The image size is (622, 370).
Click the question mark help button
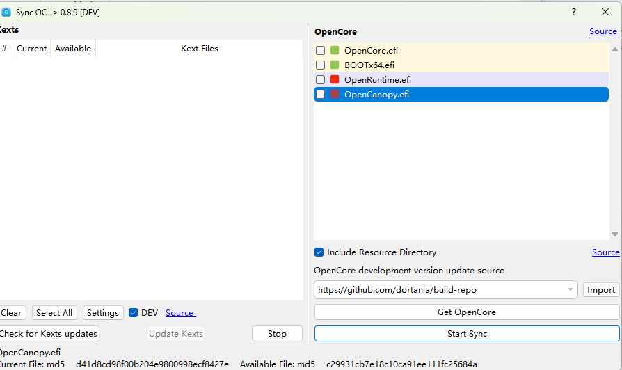(x=574, y=12)
